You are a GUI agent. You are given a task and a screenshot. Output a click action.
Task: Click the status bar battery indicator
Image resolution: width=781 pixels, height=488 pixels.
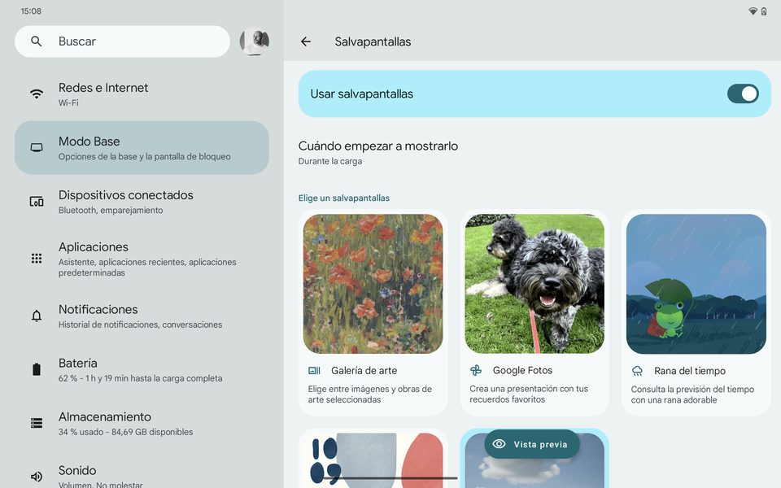pyautogui.click(x=764, y=11)
